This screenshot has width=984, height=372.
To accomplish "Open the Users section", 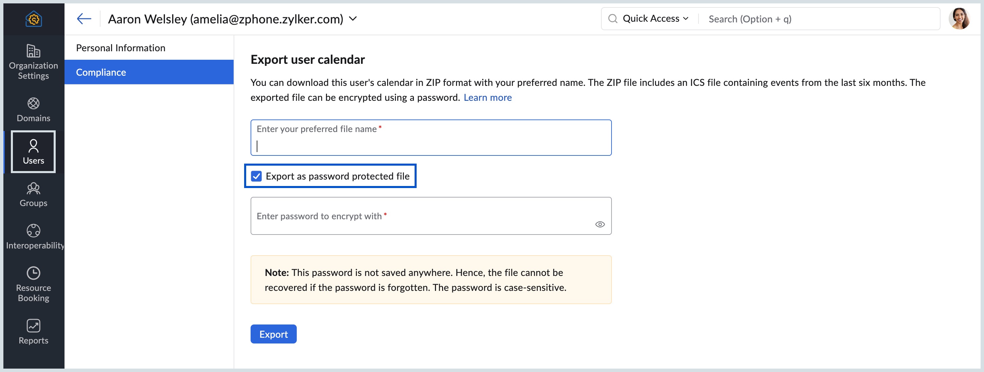I will click(x=33, y=152).
